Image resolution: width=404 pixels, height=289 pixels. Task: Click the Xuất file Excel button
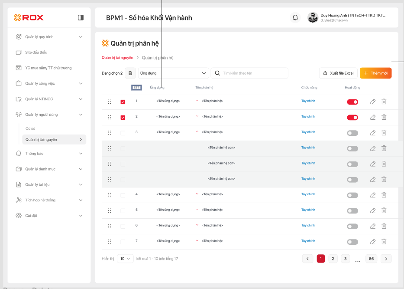coord(338,73)
